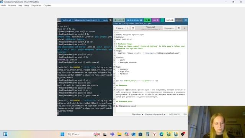The image size is (245, 138).
Task: Open the Ввод menu in VirtualBox
Action: [26, 5]
